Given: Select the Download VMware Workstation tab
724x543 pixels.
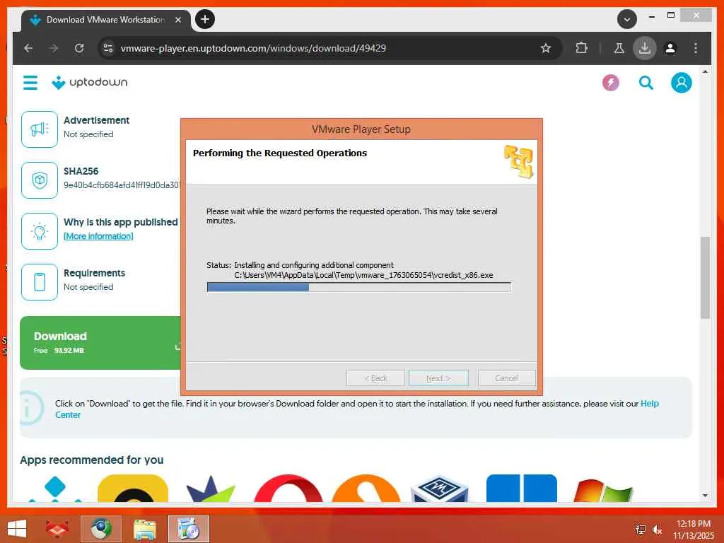Looking at the screenshot, I should pos(106,21).
